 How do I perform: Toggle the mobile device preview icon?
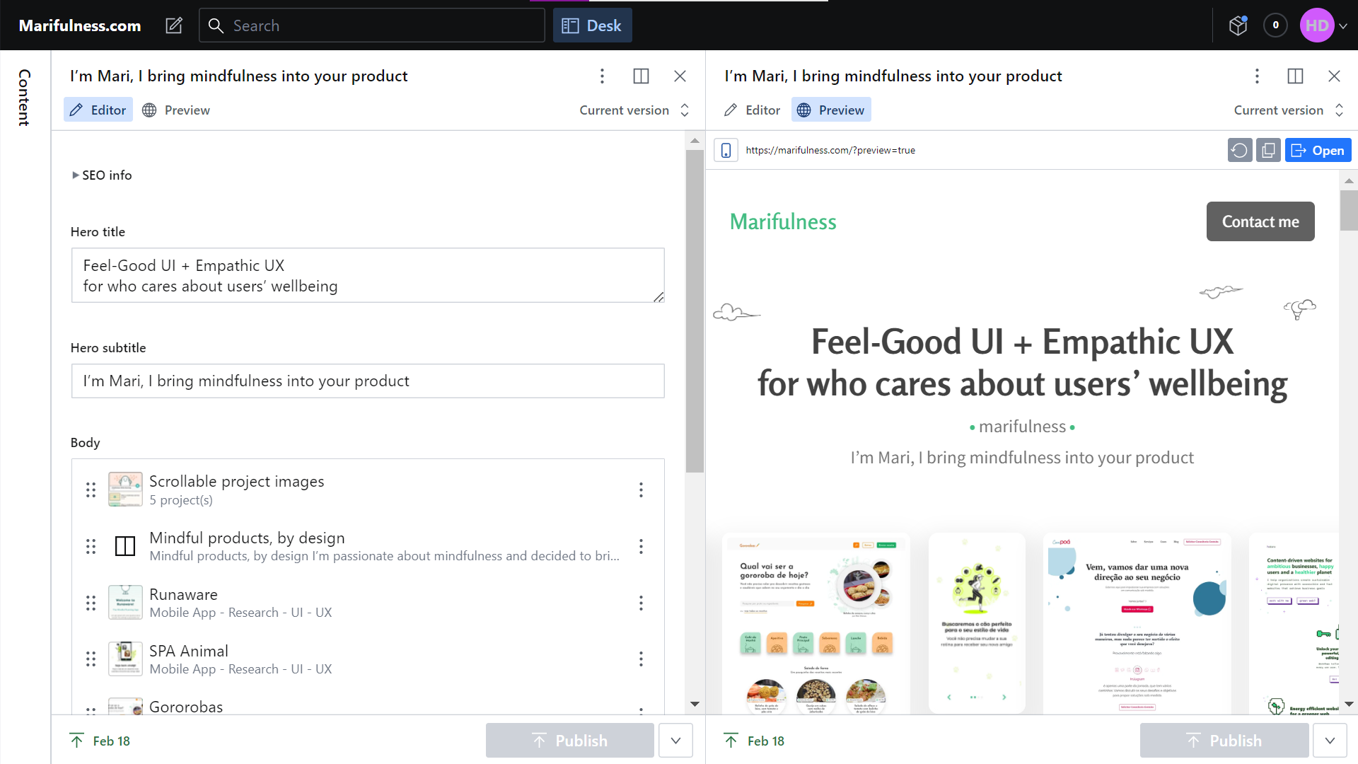click(x=726, y=150)
